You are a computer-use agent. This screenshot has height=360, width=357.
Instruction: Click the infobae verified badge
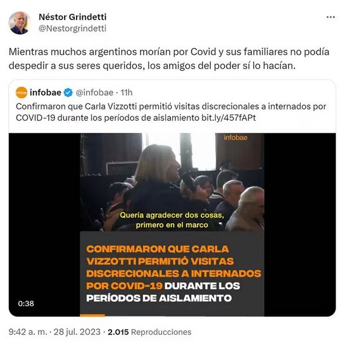68,92
